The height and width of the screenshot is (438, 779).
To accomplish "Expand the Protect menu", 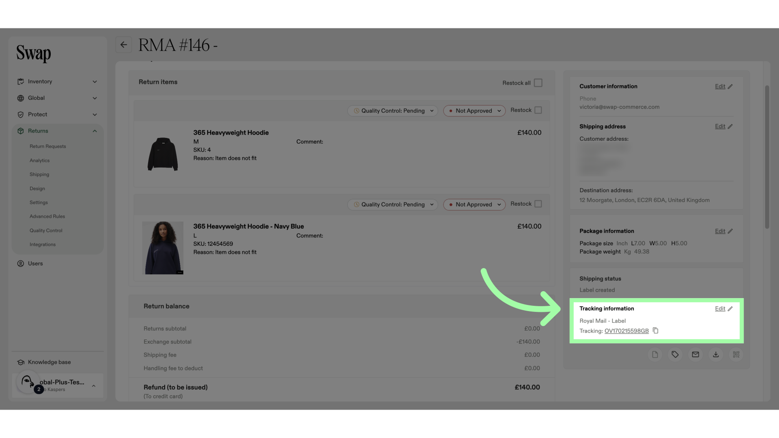I will pyautogui.click(x=57, y=114).
